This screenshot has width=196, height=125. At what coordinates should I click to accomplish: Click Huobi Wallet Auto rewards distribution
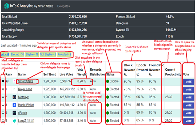[x=93, y=105]
